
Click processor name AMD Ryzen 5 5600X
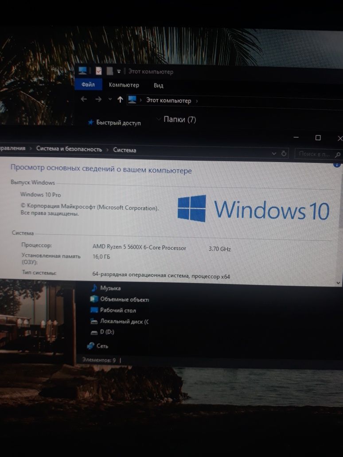click(x=139, y=247)
